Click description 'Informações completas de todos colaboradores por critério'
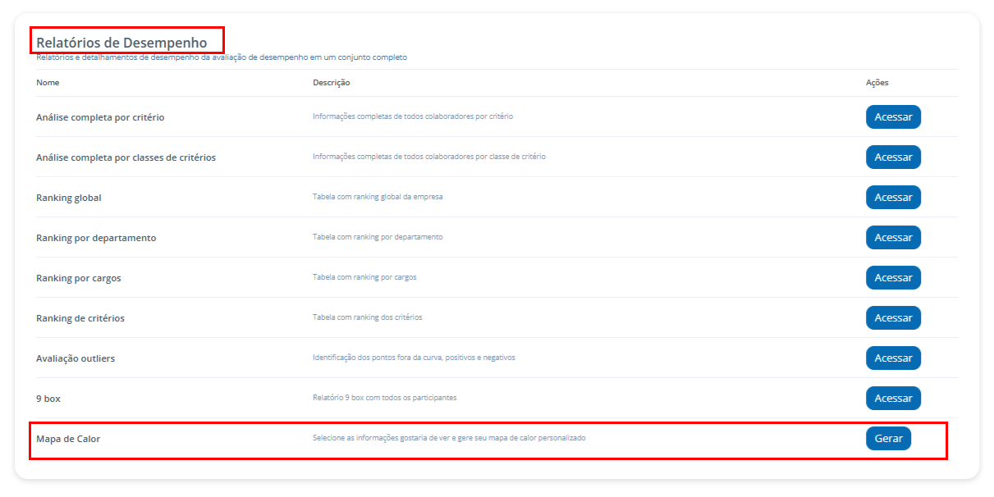 413,116
